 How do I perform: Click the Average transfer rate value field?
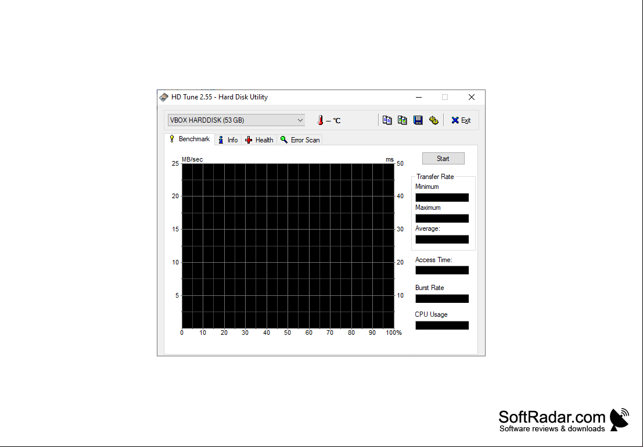pos(442,239)
